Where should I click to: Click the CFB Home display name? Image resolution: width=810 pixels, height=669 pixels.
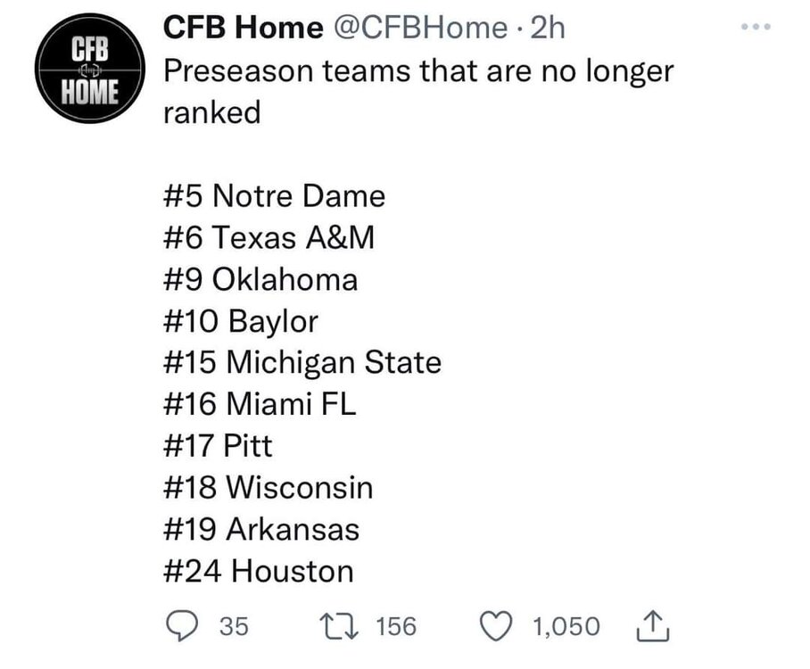(243, 29)
